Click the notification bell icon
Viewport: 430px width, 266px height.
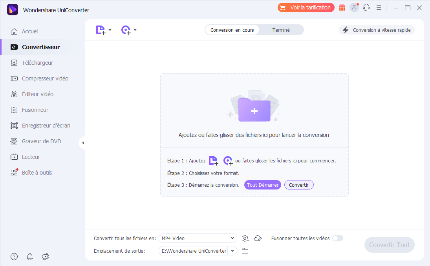click(30, 257)
